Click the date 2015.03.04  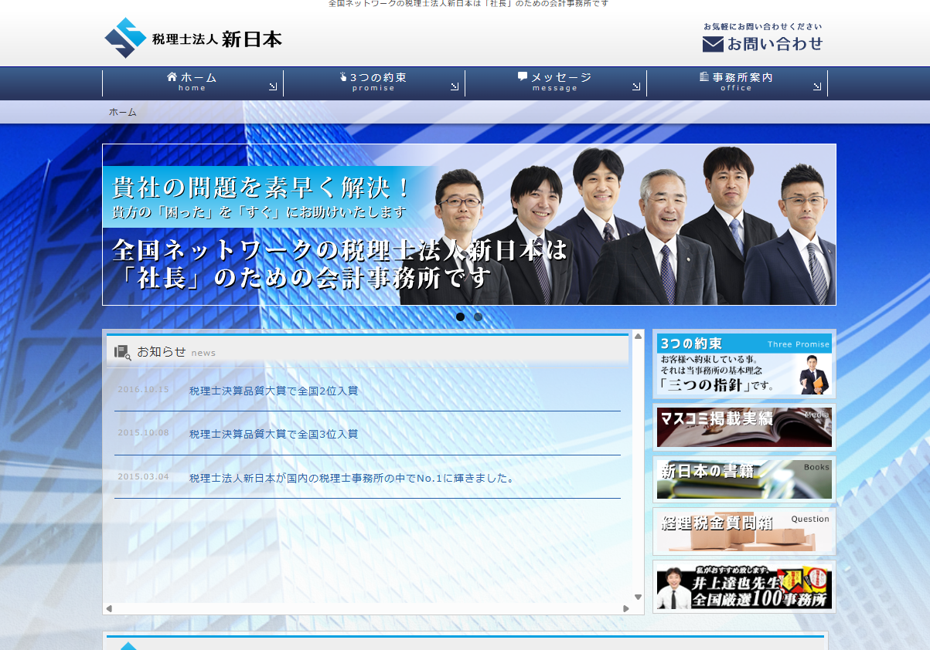143,476
